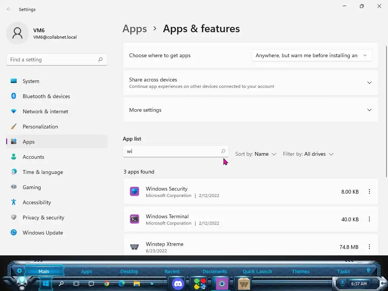Click the 74.8 MB size value

tap(349, 247)
